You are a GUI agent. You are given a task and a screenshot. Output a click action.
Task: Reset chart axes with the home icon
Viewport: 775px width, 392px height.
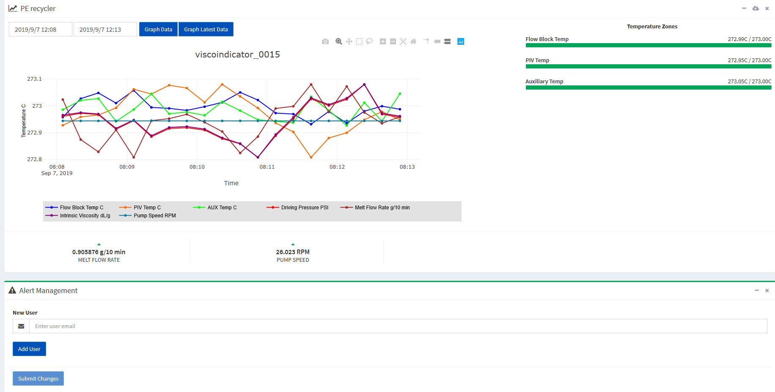413,41
